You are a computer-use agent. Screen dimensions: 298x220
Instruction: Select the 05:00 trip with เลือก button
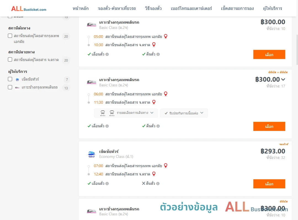click(x=269, y=54)
